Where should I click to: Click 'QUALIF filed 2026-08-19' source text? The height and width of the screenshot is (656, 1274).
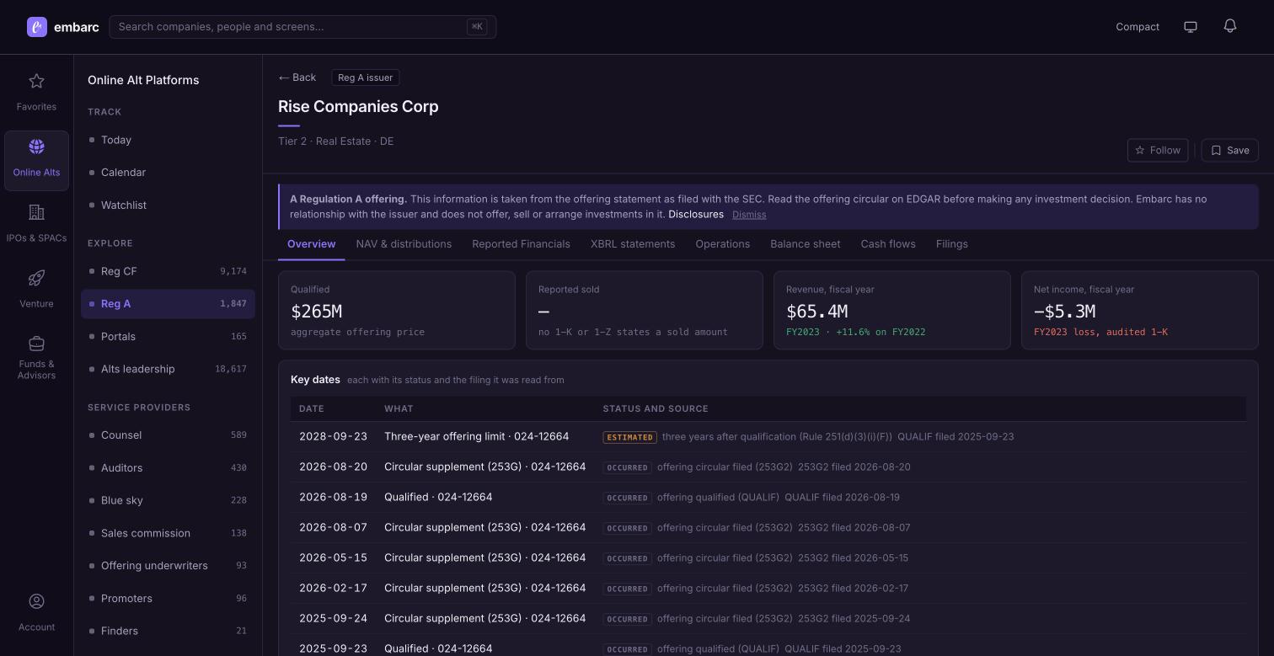click(842, 498)
